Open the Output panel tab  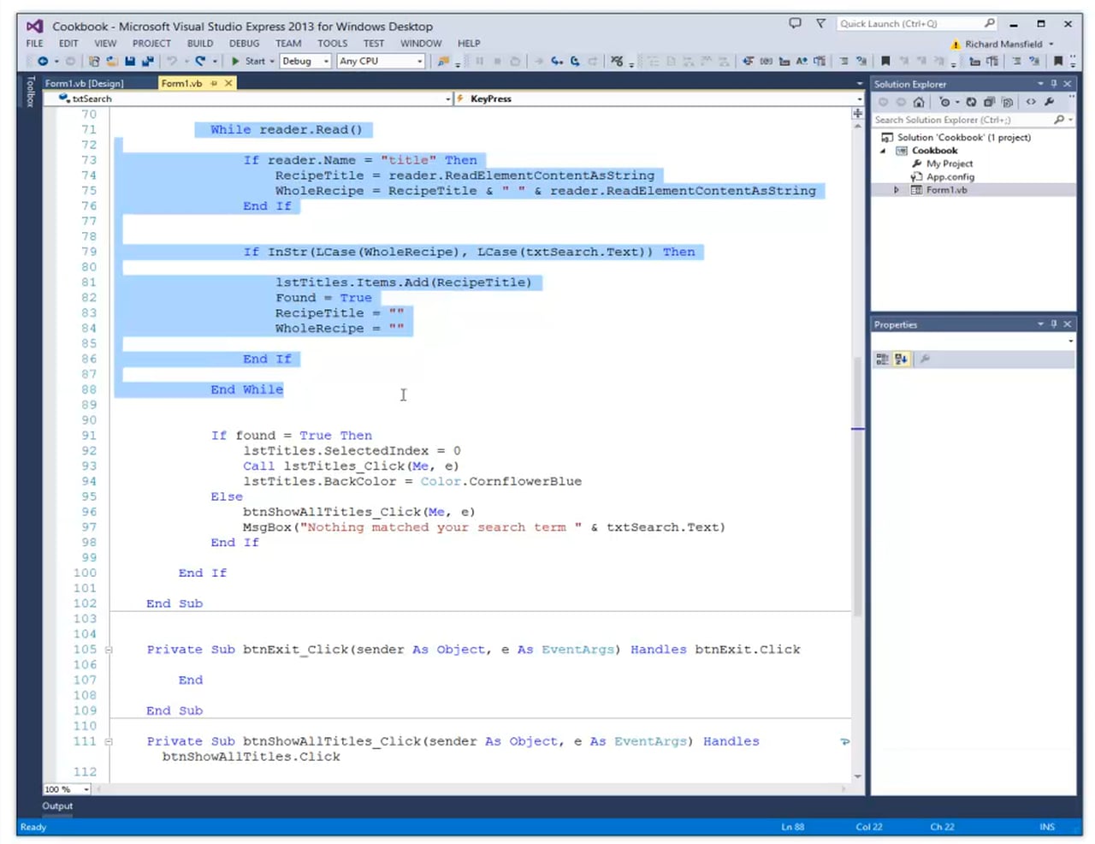57,806
